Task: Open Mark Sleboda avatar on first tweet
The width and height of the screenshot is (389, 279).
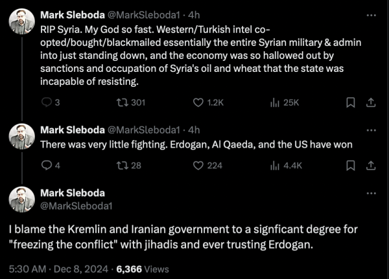Action: click(x=22, y=21)
